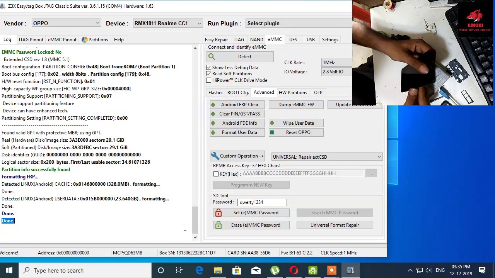Open Windows Start menu
Image resolution: width=495 pixels, height=278 pixels.
click(9, 270)
